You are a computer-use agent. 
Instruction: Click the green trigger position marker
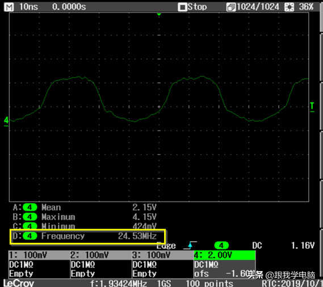(159, 14)
